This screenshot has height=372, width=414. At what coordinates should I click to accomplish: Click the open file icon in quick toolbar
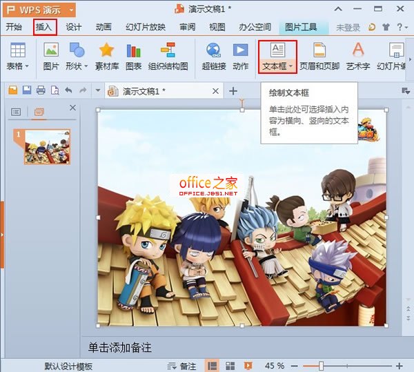[x=12, y=90]
